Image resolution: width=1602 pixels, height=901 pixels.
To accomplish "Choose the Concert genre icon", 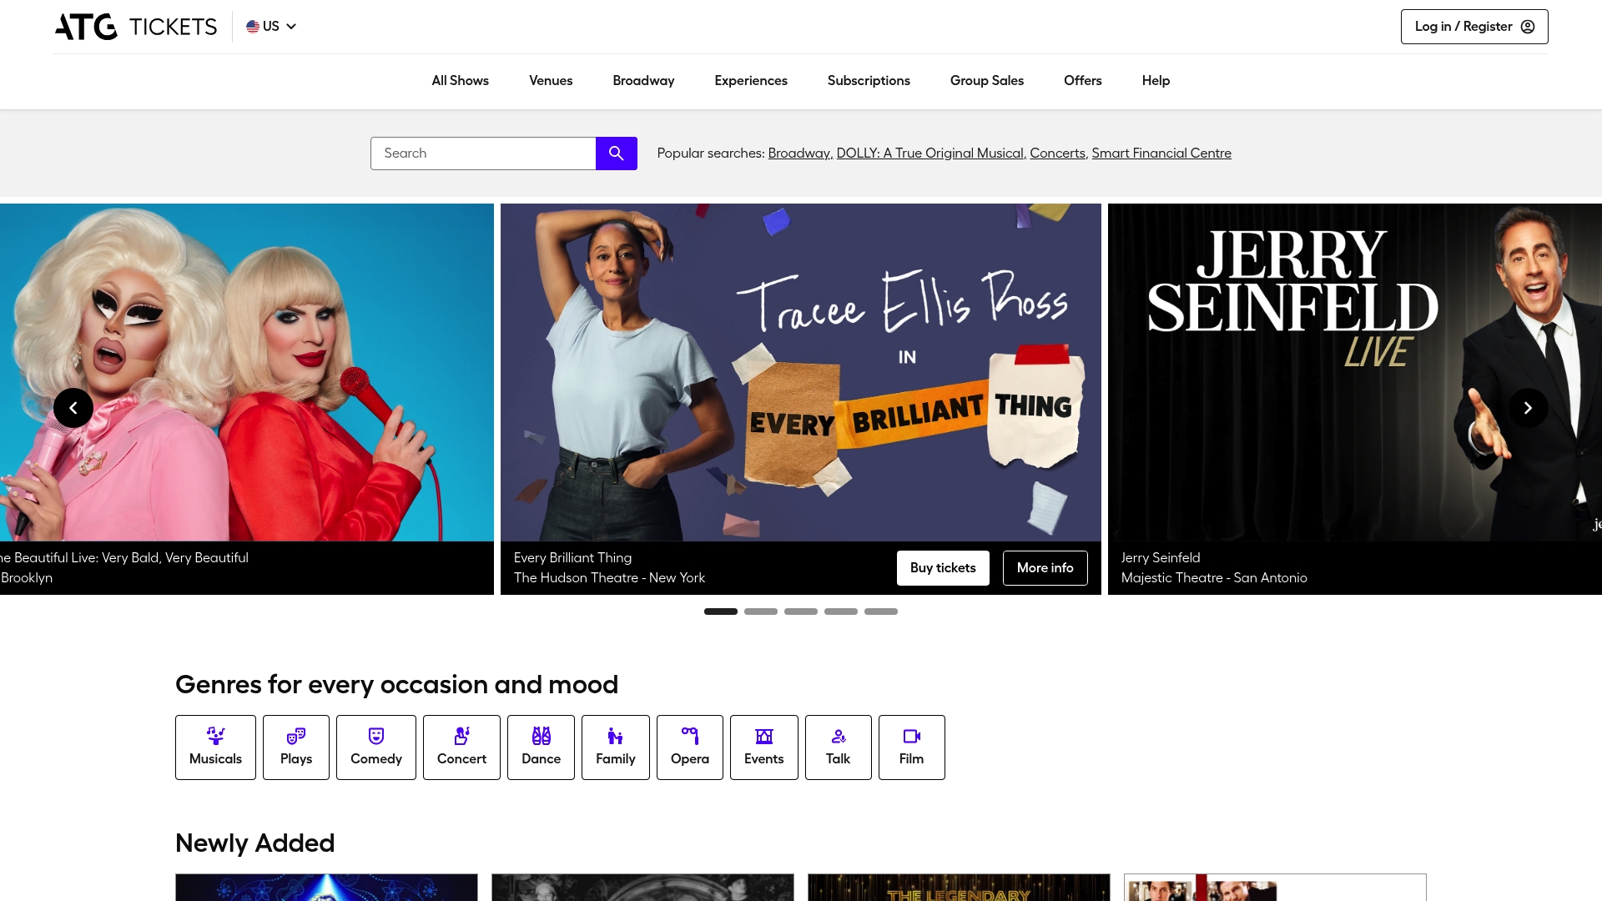I will pos(461,736).
